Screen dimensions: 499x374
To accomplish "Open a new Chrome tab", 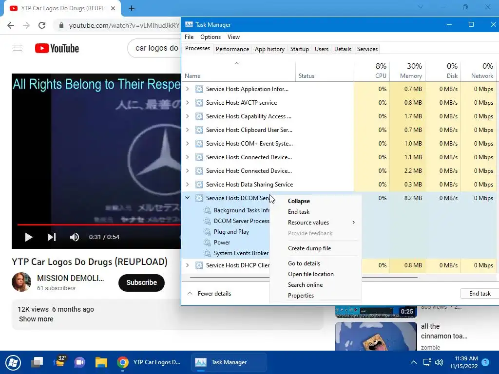I will click(x=132, y=9).
